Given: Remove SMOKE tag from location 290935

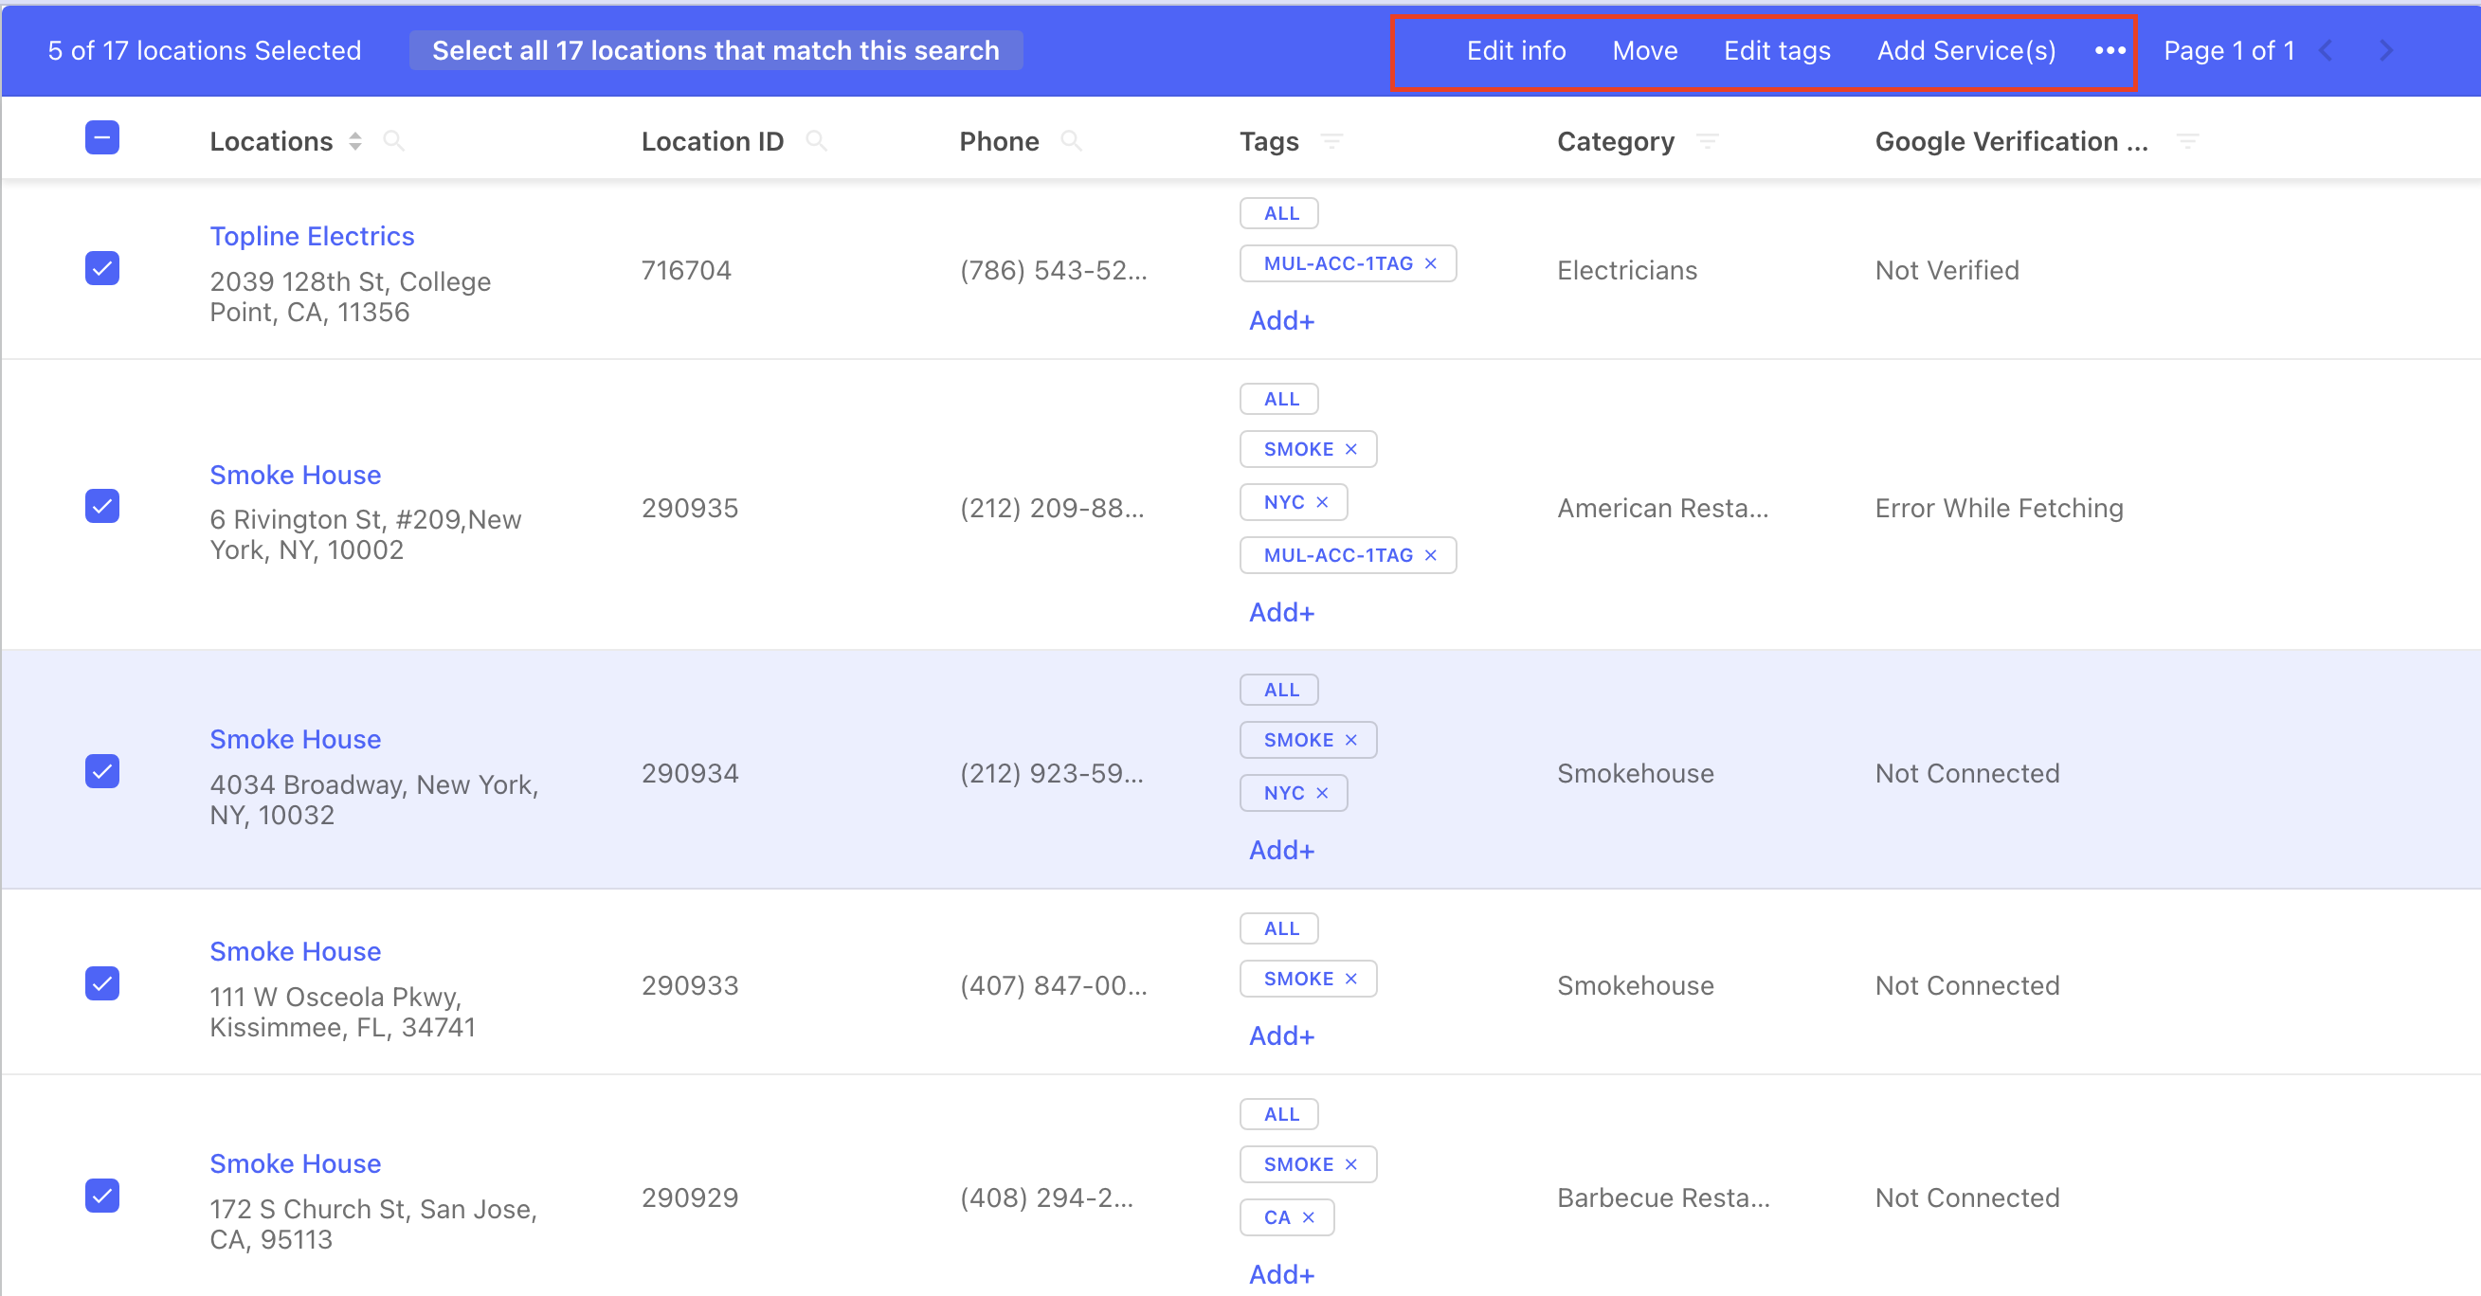Looking at the screenshot, I should [x=1351, y=450].
